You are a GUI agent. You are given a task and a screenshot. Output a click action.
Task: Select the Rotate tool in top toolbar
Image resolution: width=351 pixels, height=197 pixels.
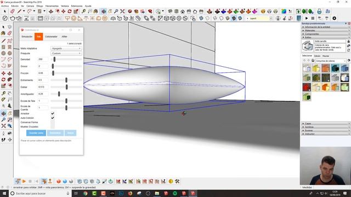pos(70,11)
